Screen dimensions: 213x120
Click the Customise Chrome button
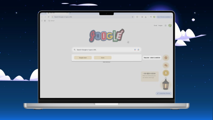[x=164, y=93]
